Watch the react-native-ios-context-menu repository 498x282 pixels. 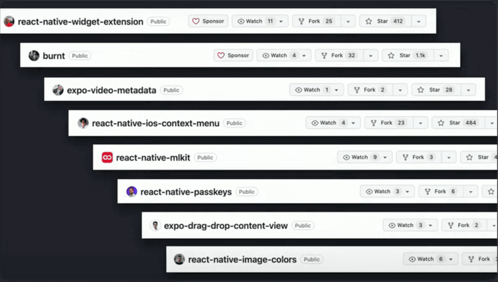(x=333, y=123)
